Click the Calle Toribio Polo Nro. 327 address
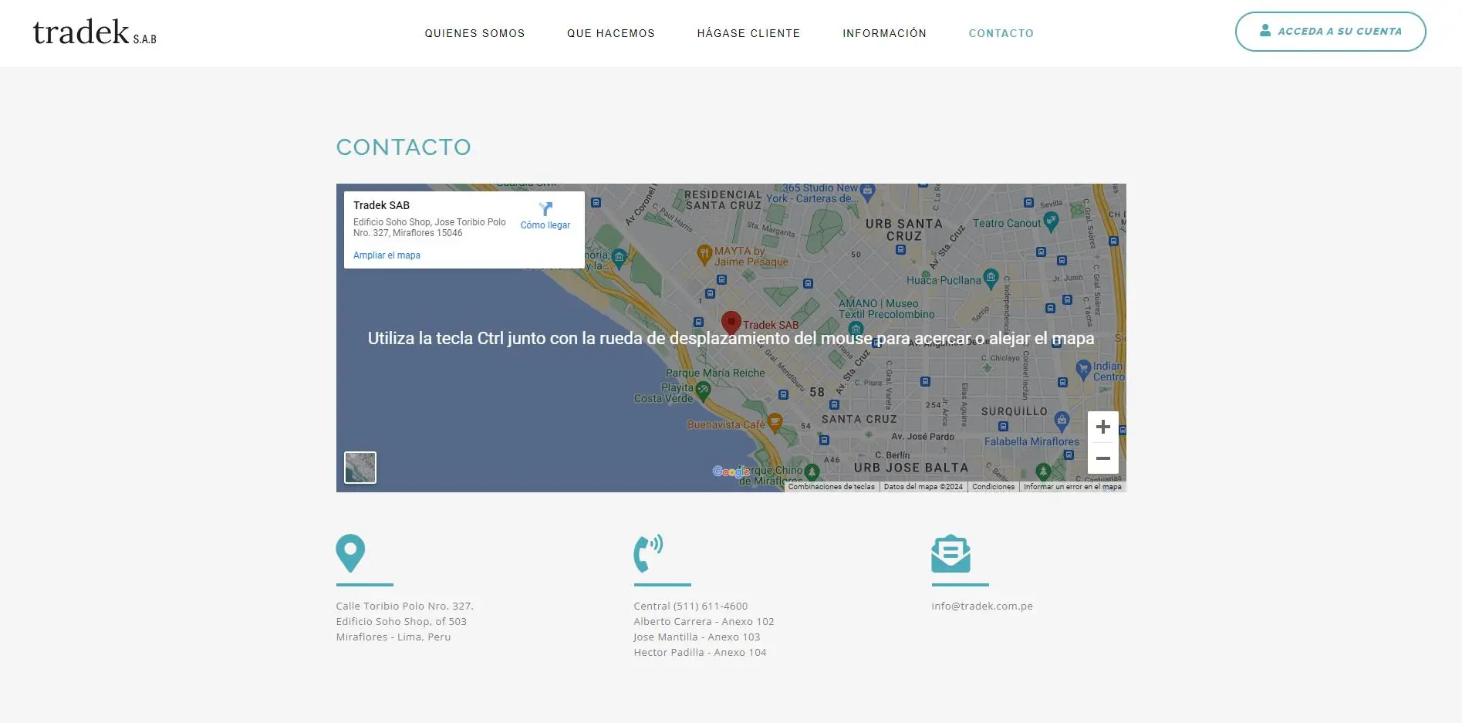The width and height of the screenshot is (1462, 723). (x=404, y=606)
